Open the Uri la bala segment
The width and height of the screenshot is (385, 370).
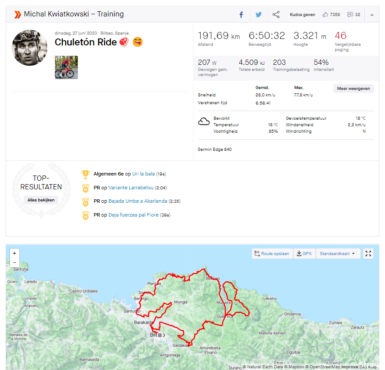point(143,174)
